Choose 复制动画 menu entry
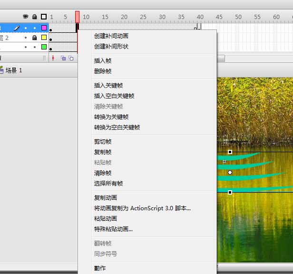Screen dimensions: 293x274 [106, 197]
